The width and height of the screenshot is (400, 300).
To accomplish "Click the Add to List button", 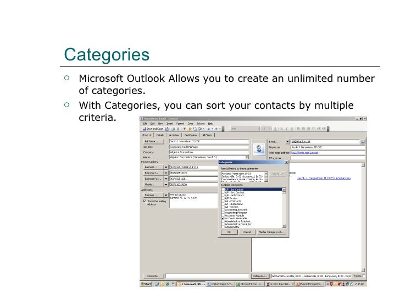I will point(277,174).
